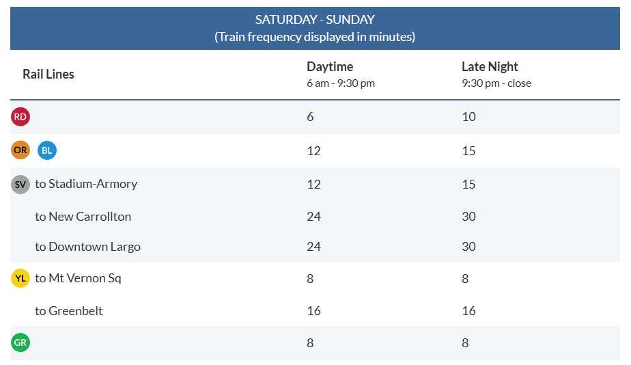Select the 'to Mt Vernon Sq' destination text
The height and width of the screenshot is (365, 631).
(x=79, y=278)
